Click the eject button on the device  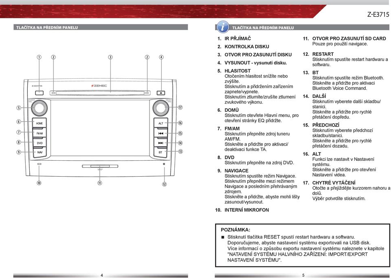(x=161, y=93)
